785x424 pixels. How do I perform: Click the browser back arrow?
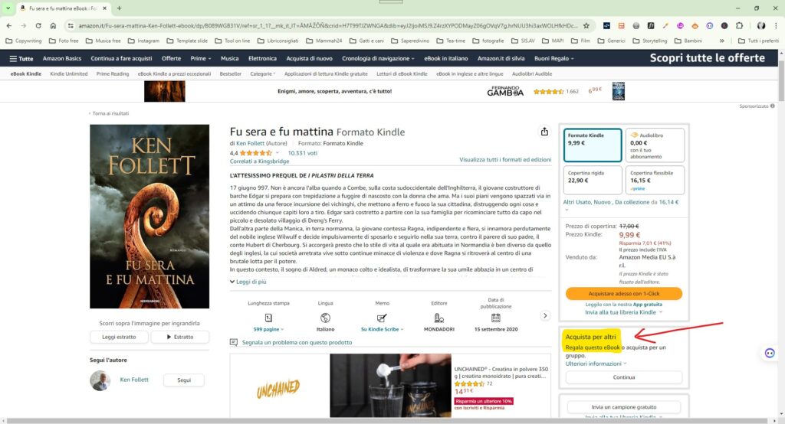click(9, 25)
